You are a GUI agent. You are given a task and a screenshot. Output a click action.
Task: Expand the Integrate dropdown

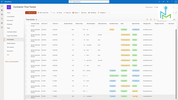click(102, 13)
